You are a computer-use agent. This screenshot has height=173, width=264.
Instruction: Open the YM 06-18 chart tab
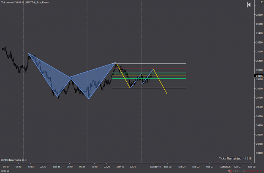click(5, 171)
